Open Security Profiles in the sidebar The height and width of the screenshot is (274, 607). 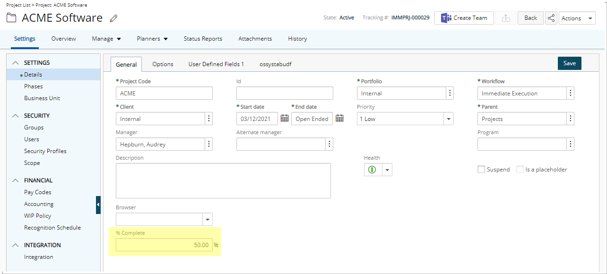(45, 151)
